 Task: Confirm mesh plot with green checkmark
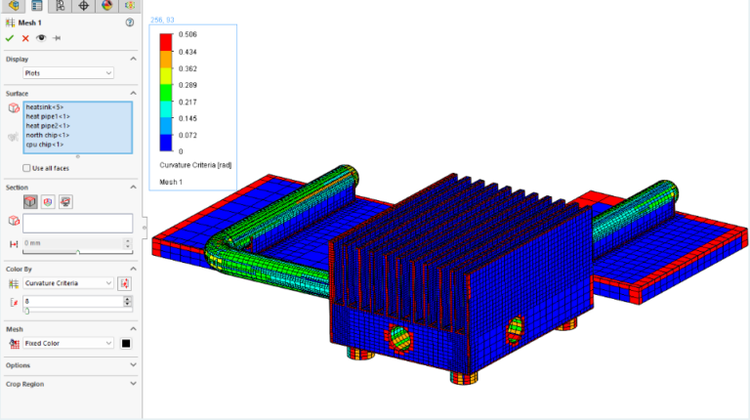[x=10, y=38]
